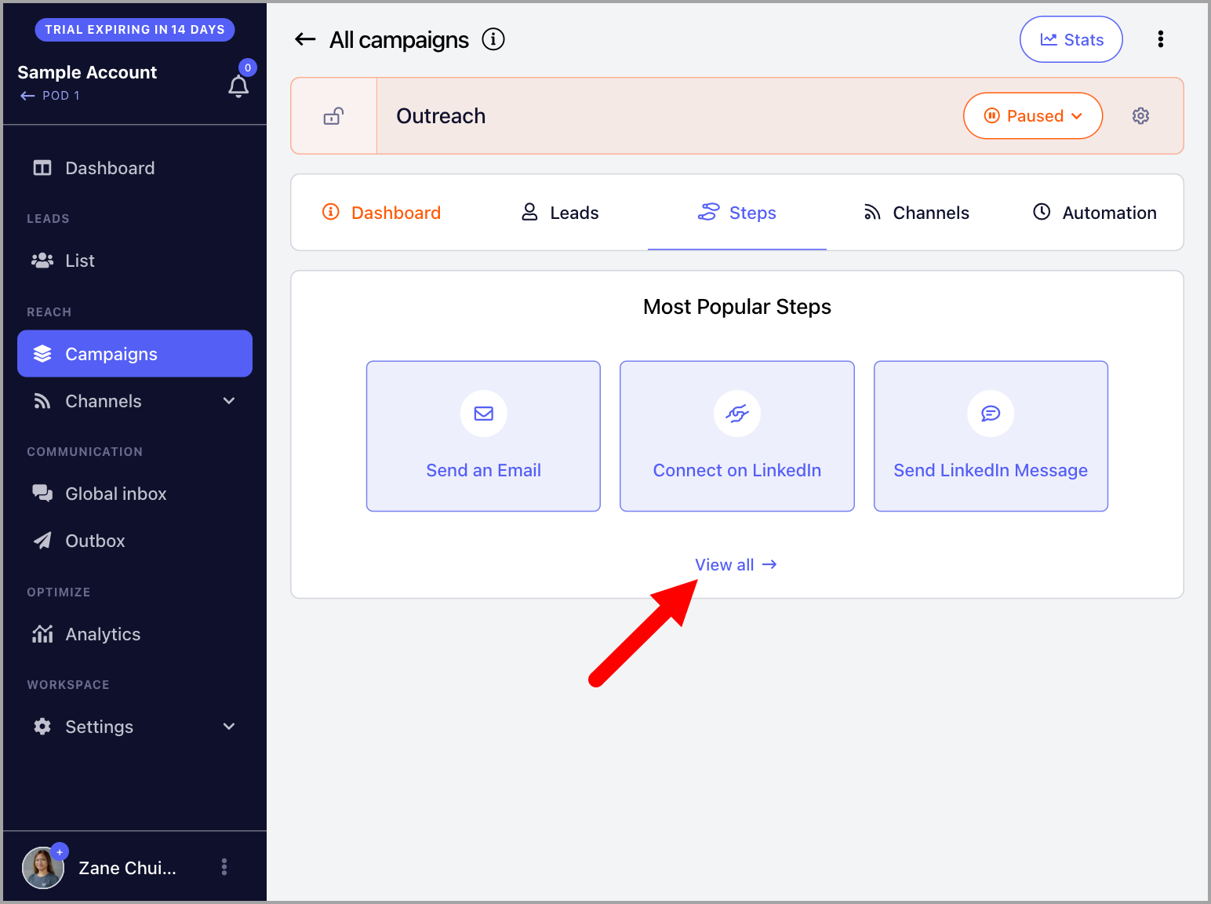This screenshot has width=1211, height=904.
Task: Click the handshake icon for LinkedIn connect
Action: coord(737,414)
